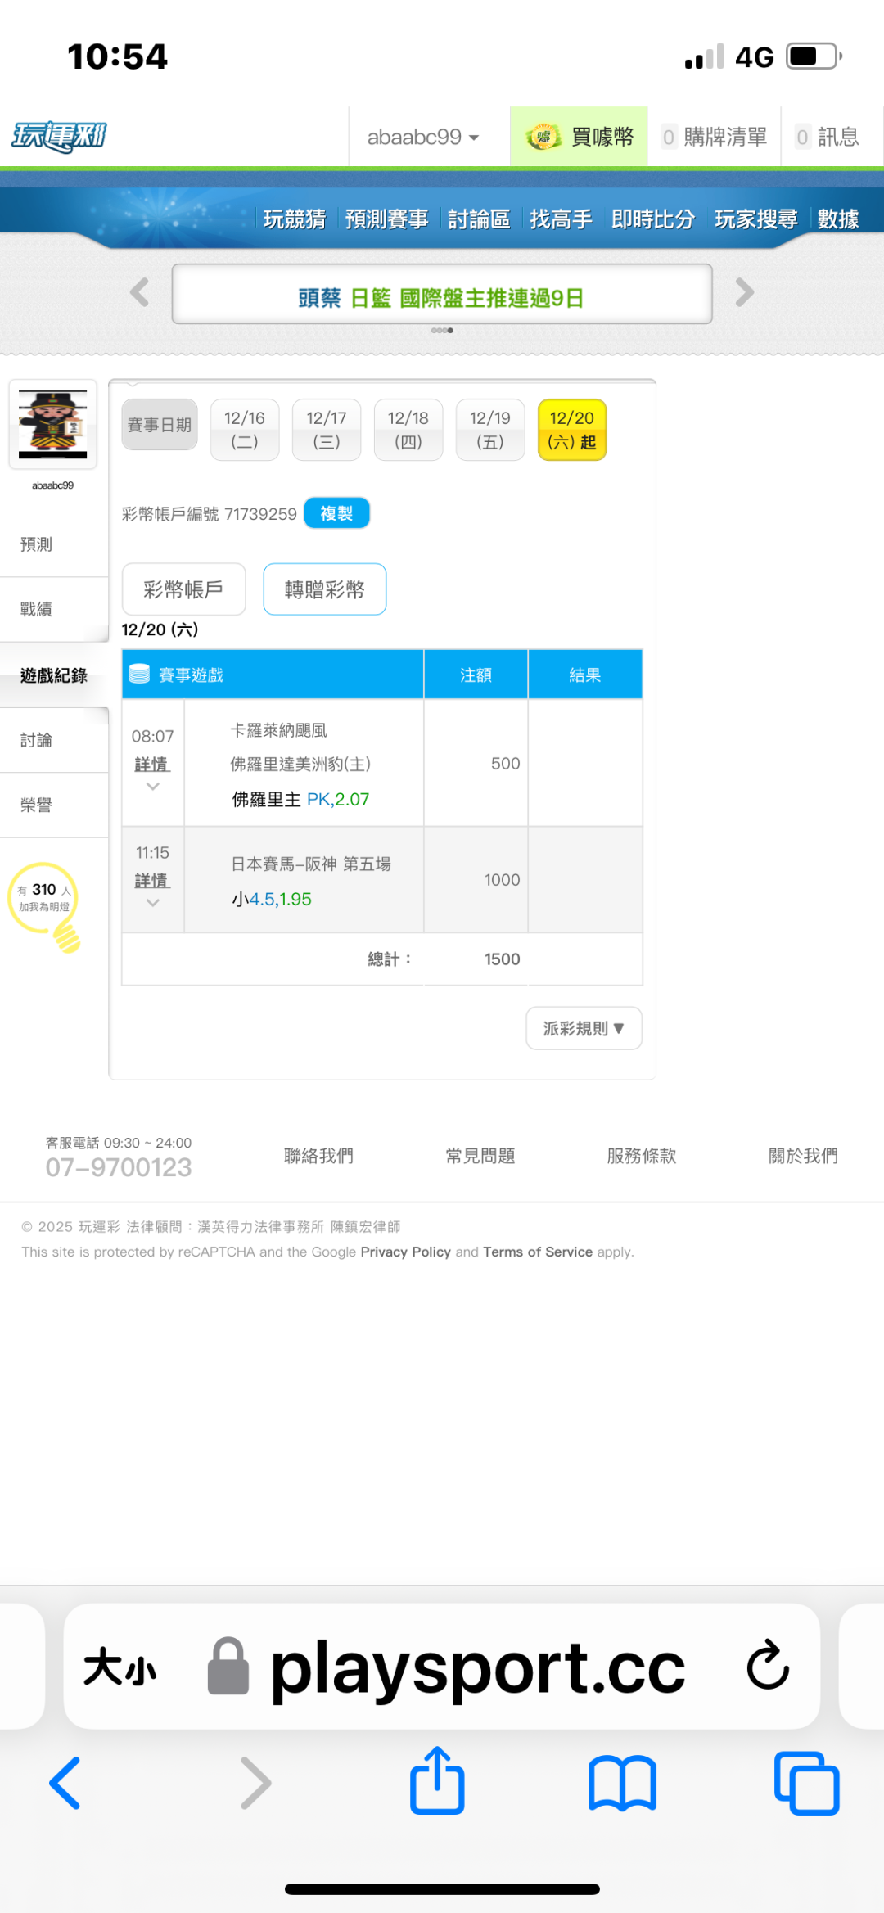Show previous banner with left arrow

140,292
